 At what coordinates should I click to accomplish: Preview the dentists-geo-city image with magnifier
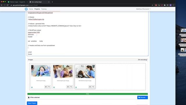point(49,87)
